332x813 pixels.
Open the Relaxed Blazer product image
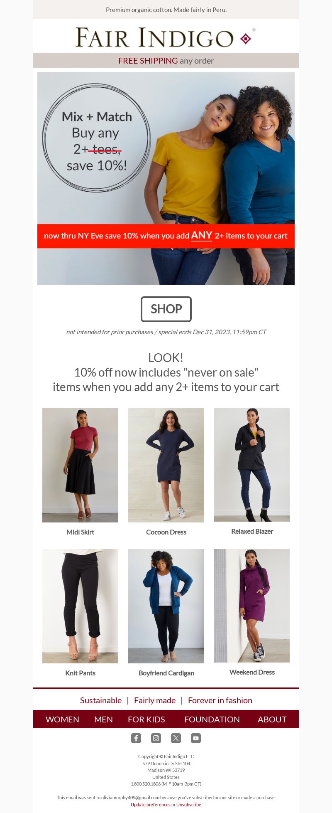click(252, 465)
